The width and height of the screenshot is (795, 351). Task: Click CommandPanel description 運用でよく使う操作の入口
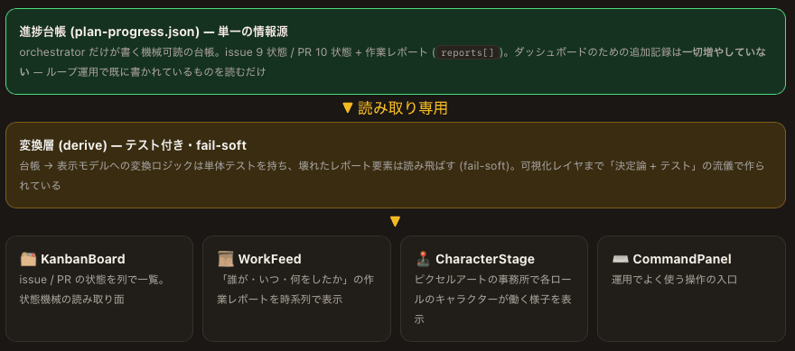pos(674,279)
